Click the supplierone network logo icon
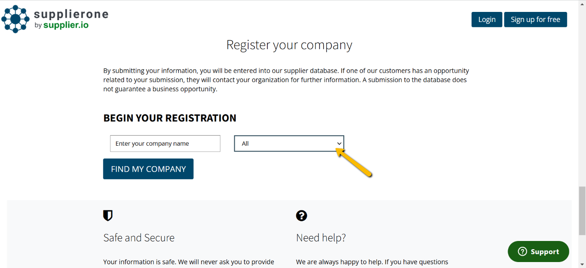The image size is (586, 268). 16,19
